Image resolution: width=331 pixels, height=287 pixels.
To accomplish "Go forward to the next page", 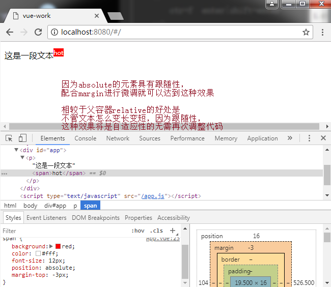I will [24, 32].
